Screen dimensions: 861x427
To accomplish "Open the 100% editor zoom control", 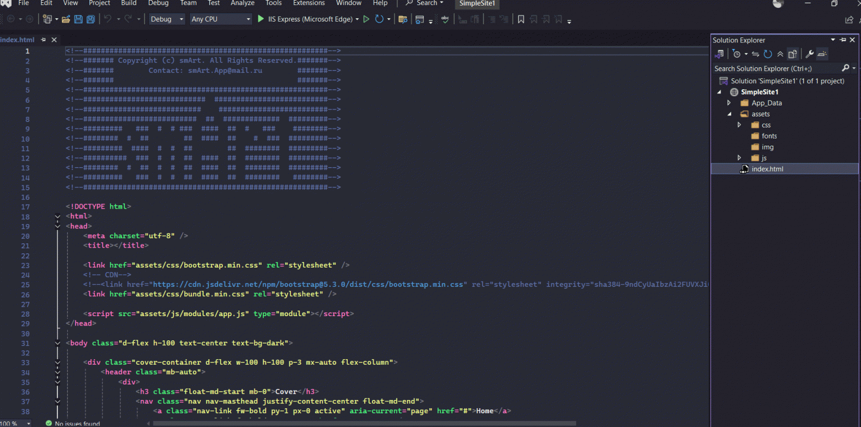I will click(15, 423).
